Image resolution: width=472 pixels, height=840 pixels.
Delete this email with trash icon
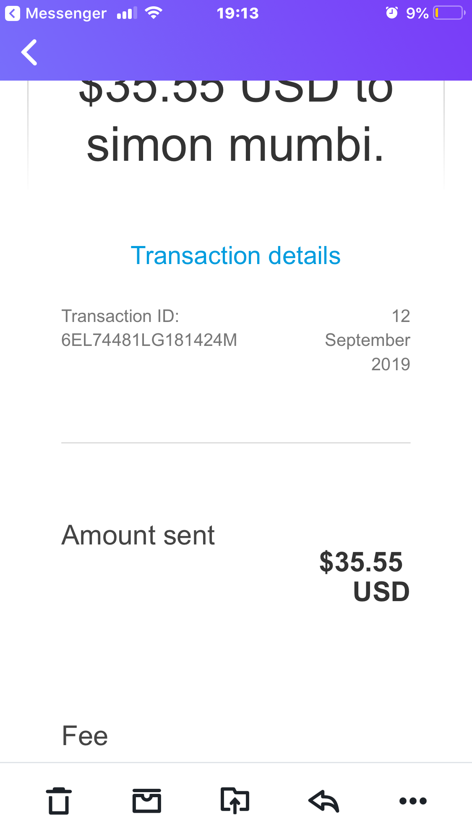pos(59,801)
